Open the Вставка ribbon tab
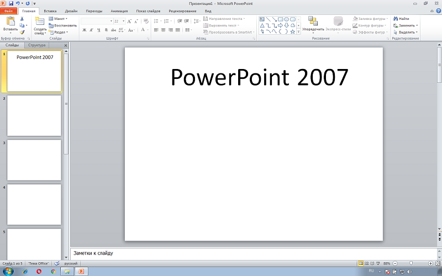442x276 pixels. [50, 11]
